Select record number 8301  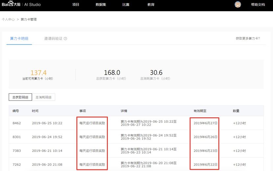(17, 137)
